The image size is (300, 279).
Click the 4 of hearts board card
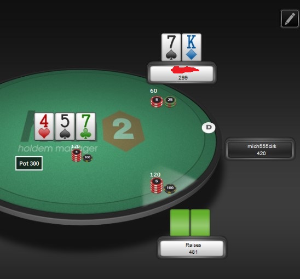point(44,127)
